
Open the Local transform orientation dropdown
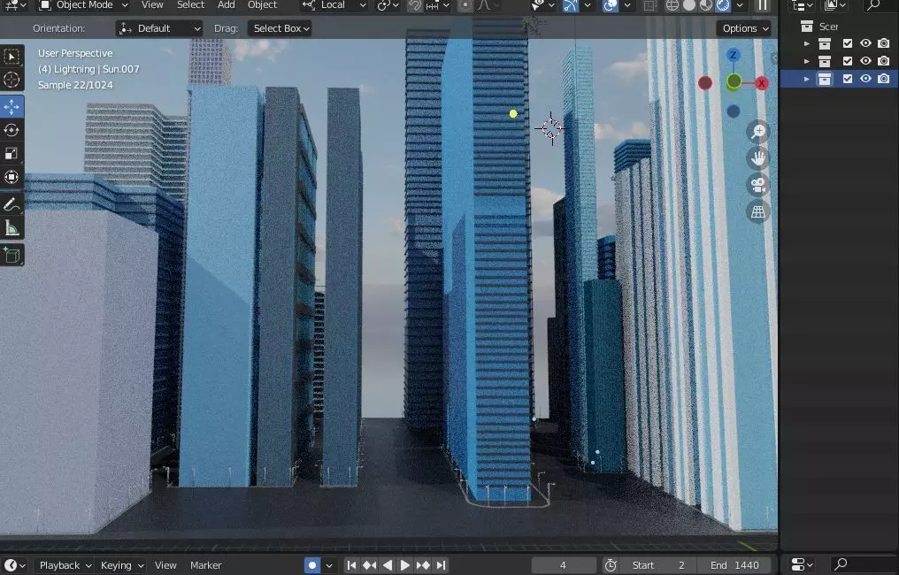[334, 5]
